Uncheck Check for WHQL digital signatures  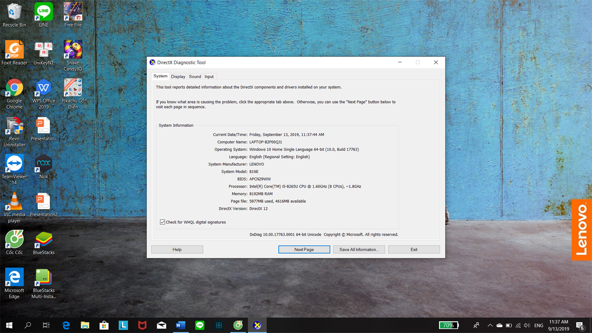coord(162,222)
